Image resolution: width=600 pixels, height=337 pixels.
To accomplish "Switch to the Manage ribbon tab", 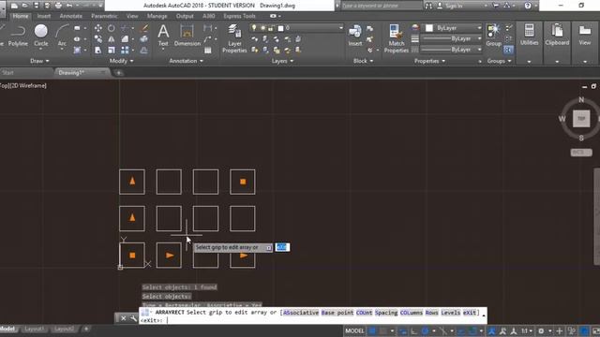I will point(157,16).
